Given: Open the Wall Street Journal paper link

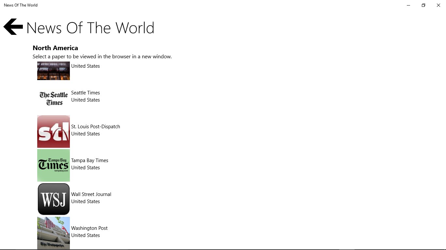Looking at the screenshot, I should pos(91,194).
